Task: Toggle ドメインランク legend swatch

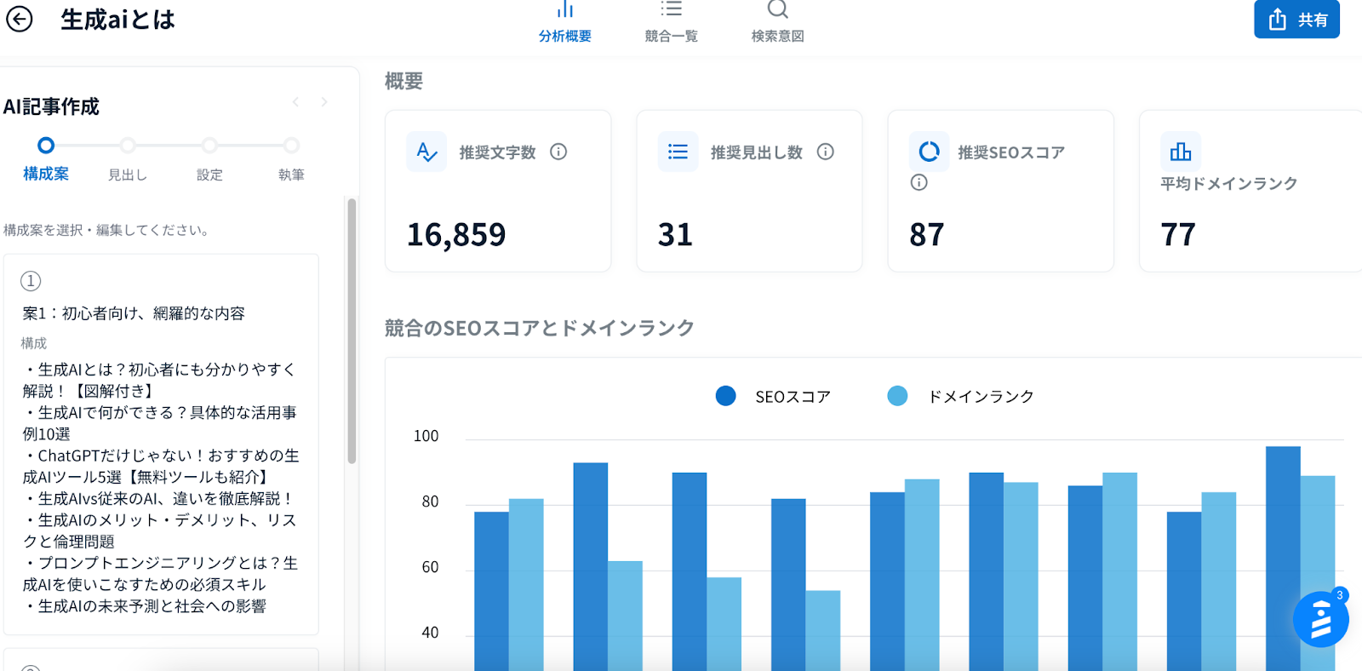Action: point(897,396)
